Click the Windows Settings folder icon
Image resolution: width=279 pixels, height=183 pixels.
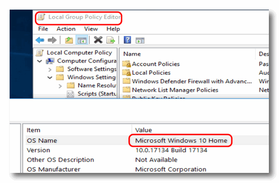[60, 77]
